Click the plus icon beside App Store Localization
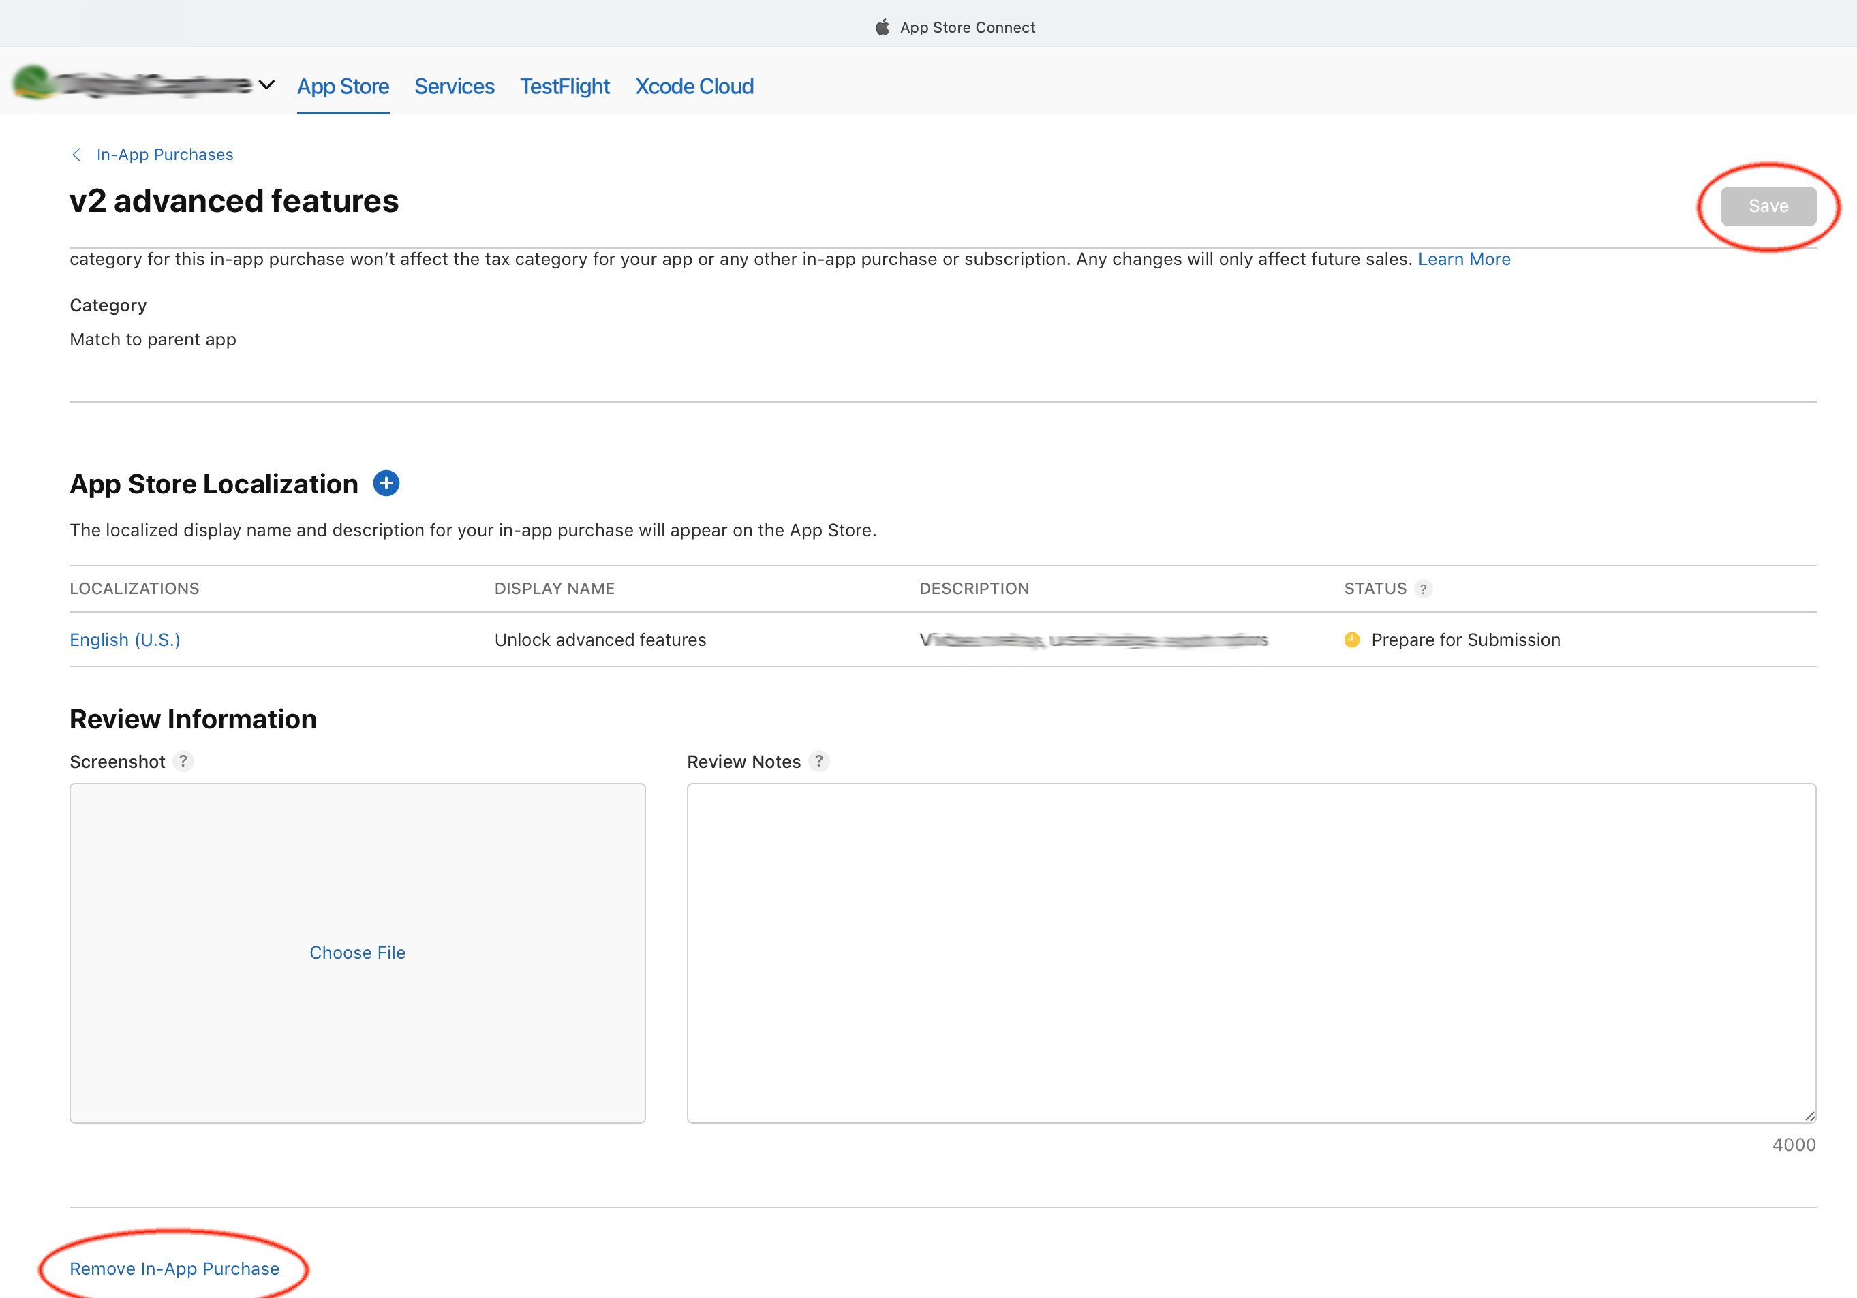Image resolution: width=1857 pixels, height=1298 pixels. [386, 484]
